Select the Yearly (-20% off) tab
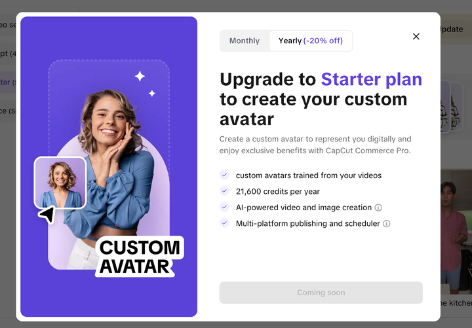The image size is (472, 328). pyautogui.click(x=310, y=41)
